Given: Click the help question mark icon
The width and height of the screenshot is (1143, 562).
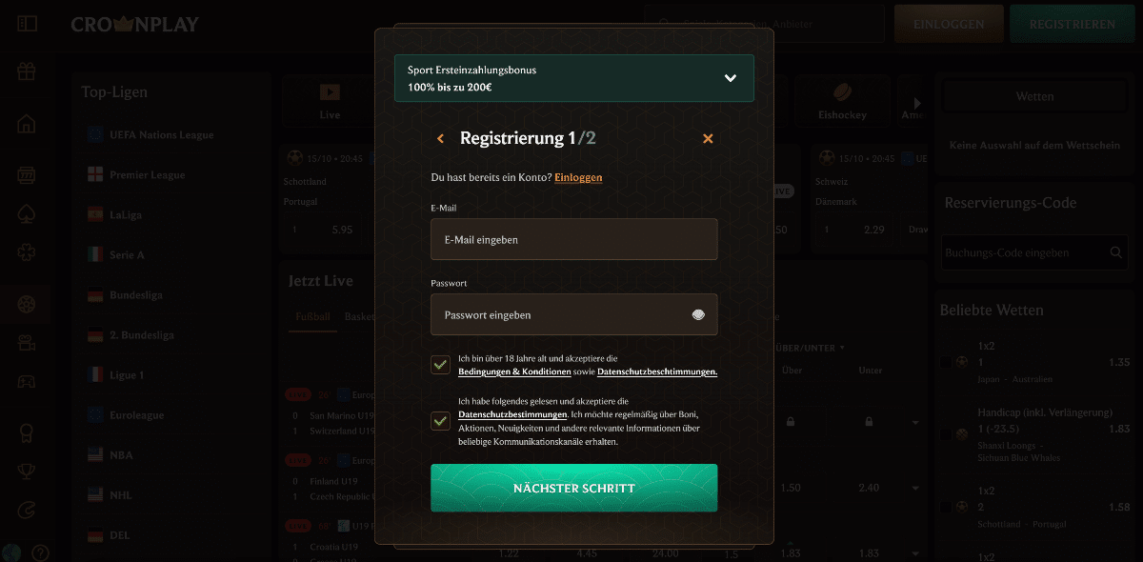Looking at the screenshot, I should [40, 552].
